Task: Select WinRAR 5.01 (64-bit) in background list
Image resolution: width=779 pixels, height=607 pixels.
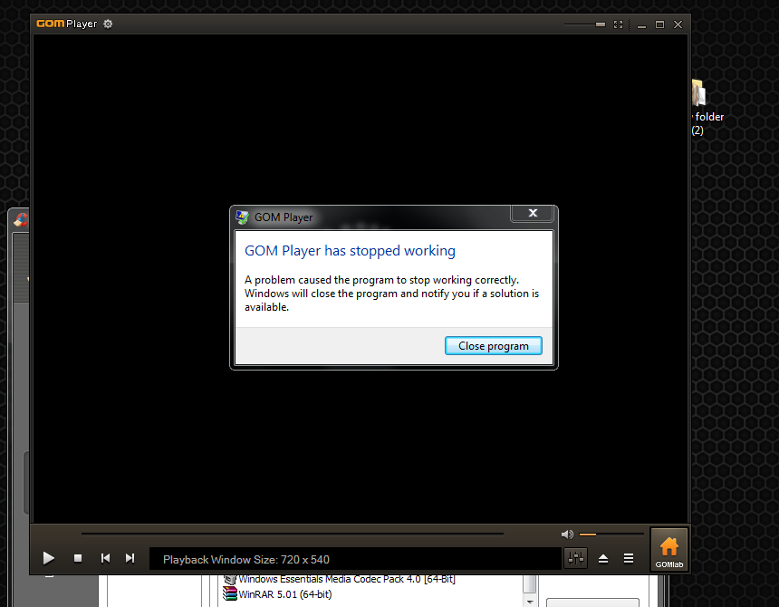Action: [284, 594]
